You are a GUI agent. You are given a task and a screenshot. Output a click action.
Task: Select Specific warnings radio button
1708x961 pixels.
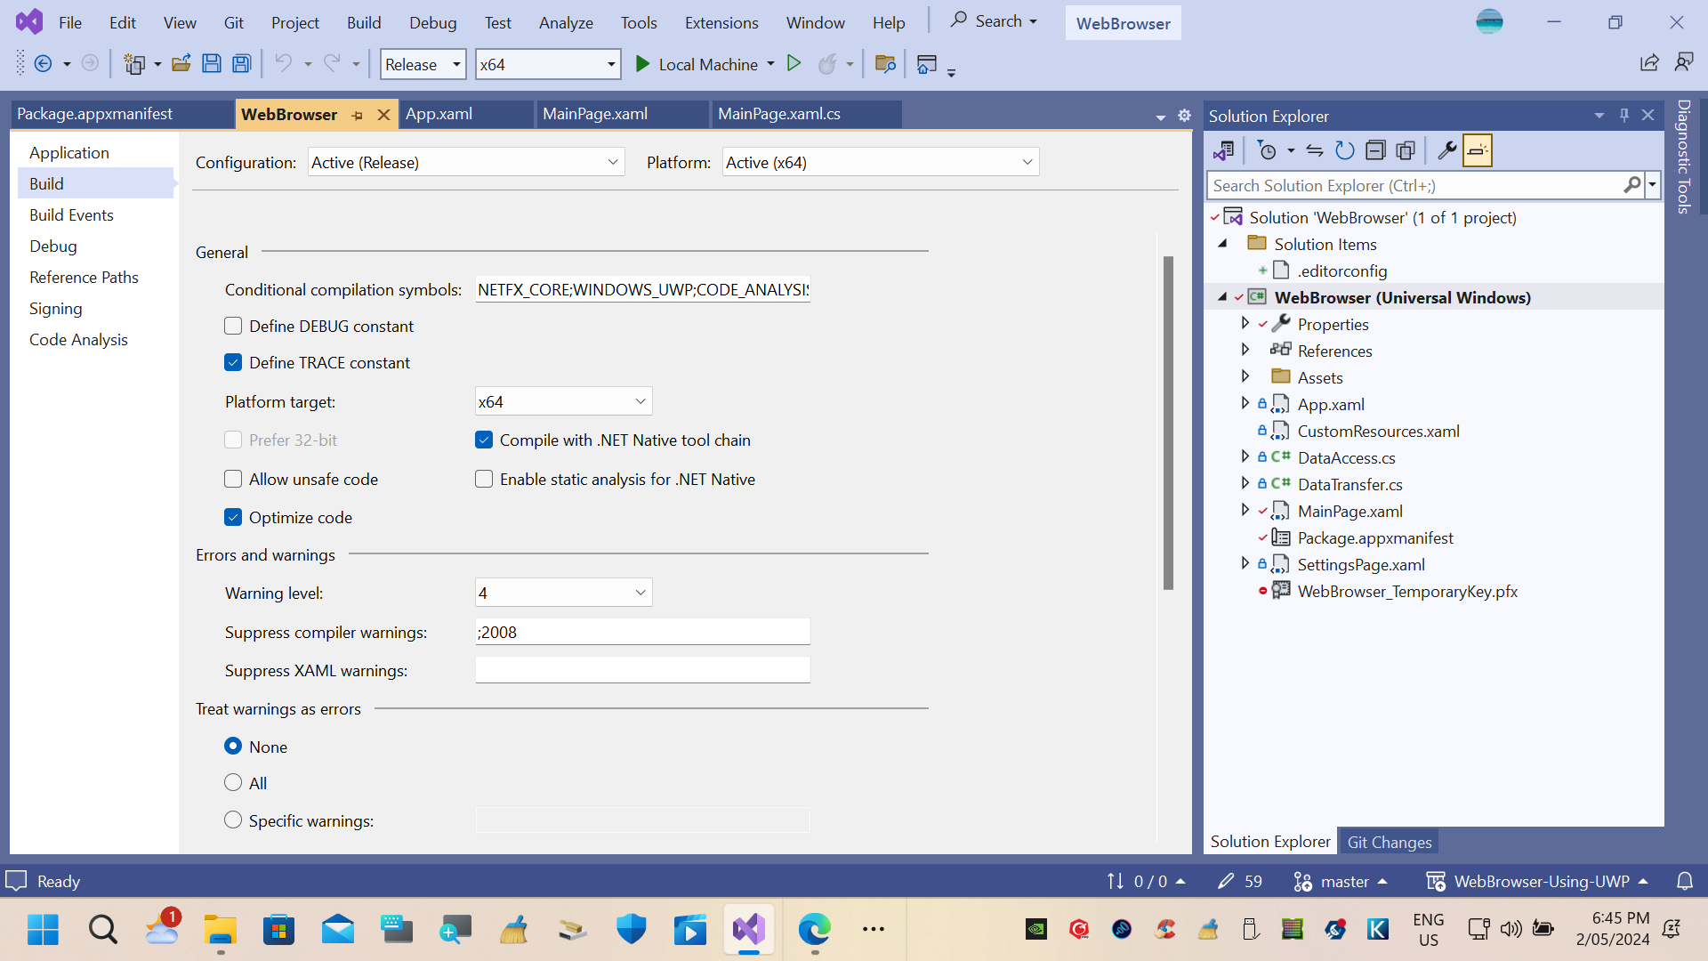(233, 820)
